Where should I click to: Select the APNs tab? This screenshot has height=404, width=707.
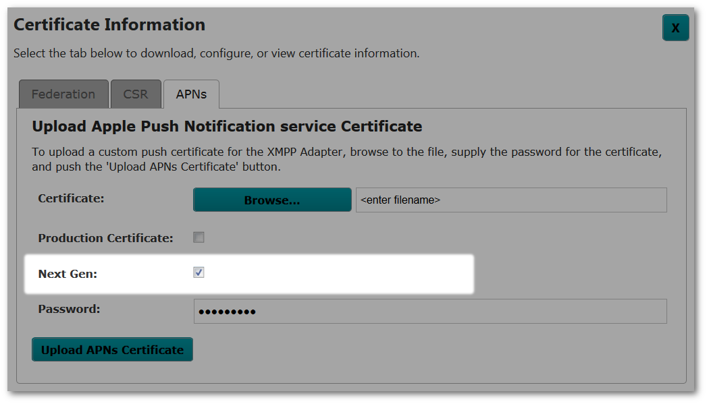[x=191, y=95]
